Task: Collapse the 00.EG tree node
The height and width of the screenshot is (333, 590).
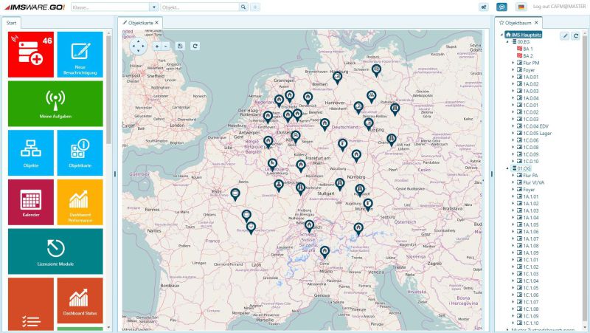Action: 507,42
